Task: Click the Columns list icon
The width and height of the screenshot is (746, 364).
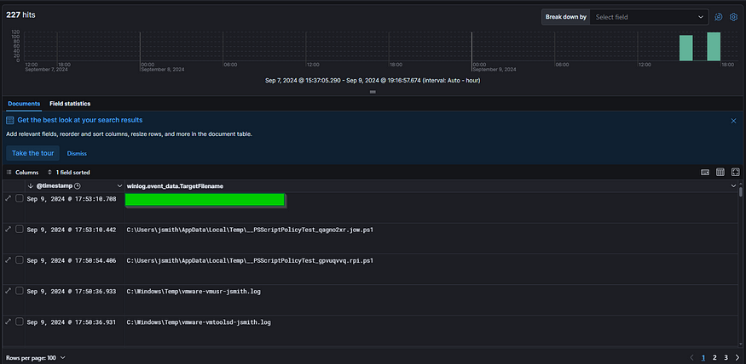Action: point(9,173)
